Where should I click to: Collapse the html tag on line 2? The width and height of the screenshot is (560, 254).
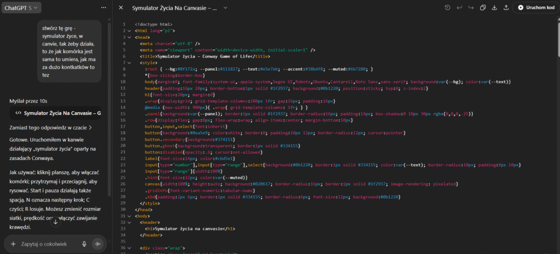click(x=129, y=31)
